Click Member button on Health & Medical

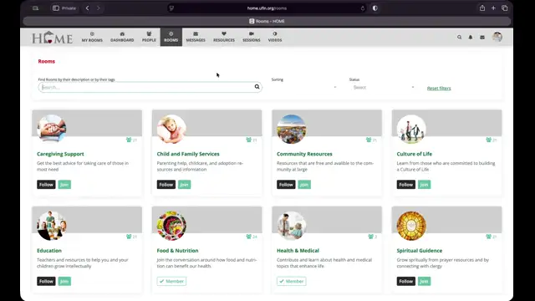point(292,281)
